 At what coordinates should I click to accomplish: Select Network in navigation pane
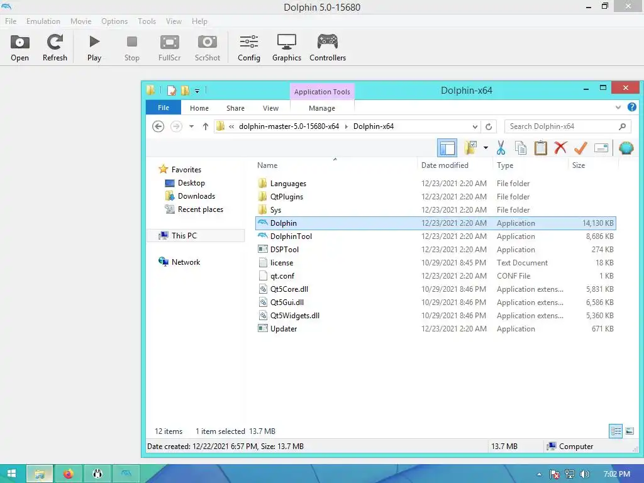pyautogui.click(x=179, y=262)
